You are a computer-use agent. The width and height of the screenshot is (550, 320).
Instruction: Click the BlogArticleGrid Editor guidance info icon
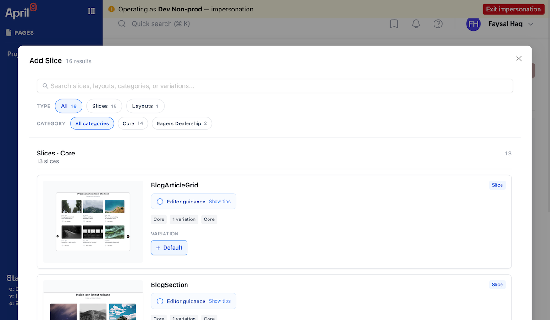[160, 202]
